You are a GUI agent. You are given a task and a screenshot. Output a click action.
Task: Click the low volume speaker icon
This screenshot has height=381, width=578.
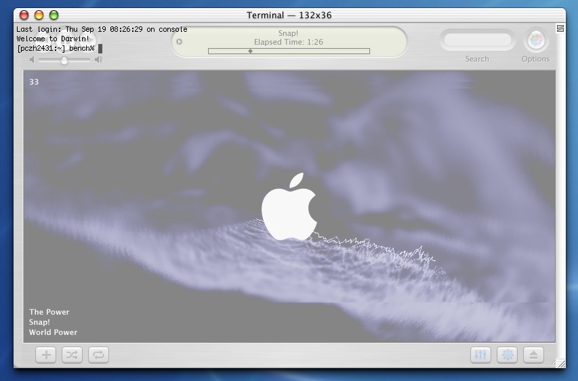pyautogui.click(x=32, y=60)
